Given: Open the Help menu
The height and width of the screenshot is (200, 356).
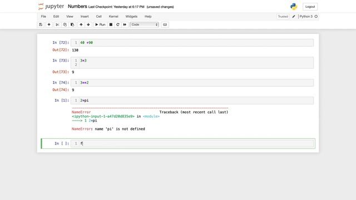Looking at the screenshot, I should 148,16.
